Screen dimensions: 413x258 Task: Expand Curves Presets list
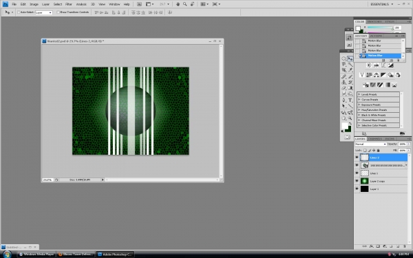(x=359, y=100)
